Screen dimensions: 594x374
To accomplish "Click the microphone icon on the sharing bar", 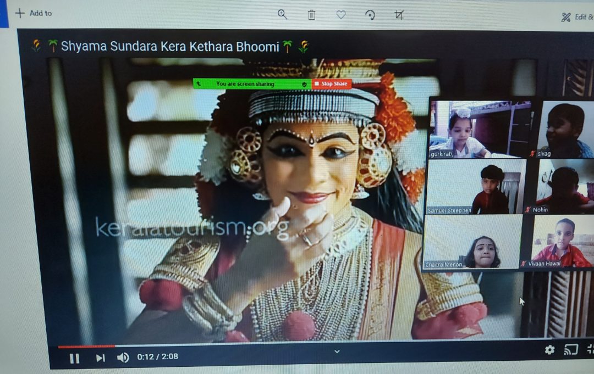I will point(199,83).
